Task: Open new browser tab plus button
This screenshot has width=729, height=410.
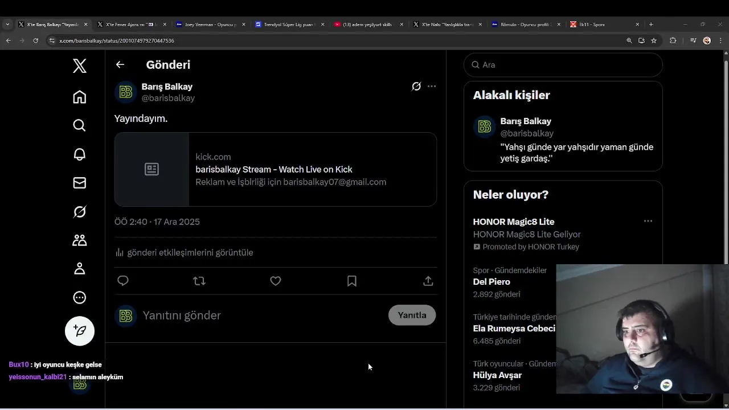Action: [651, 24]
